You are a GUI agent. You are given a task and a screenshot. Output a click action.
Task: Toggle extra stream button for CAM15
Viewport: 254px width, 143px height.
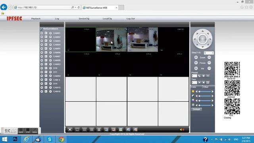click(x=50, y=87)
